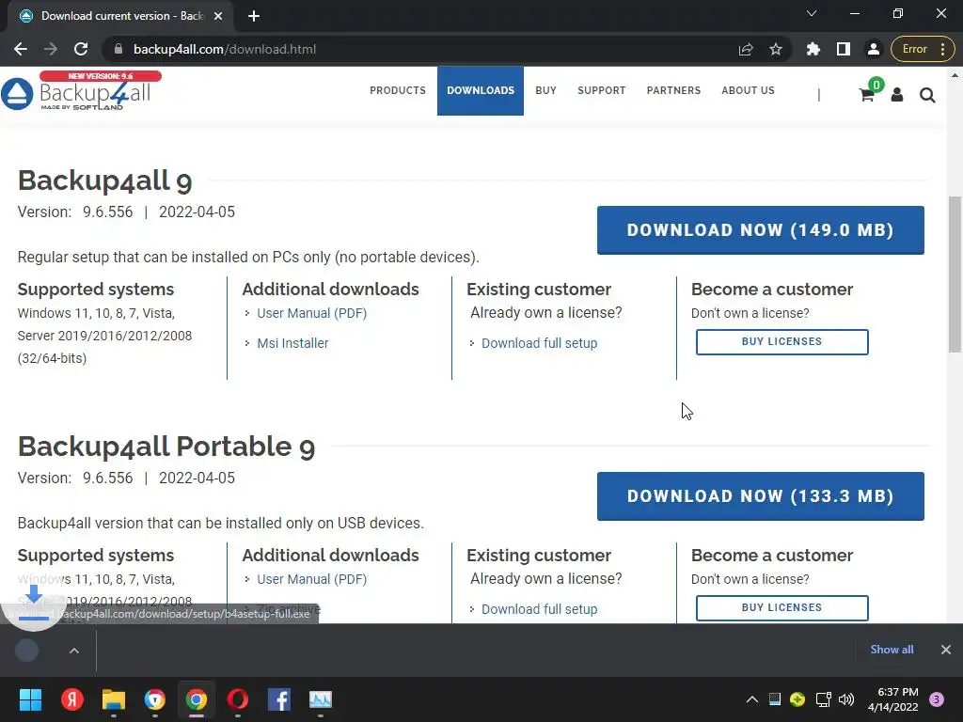The image size is (963, 722).
Task: Click the 'Backup4all 9' heading
Action: [x=105, y=180]
